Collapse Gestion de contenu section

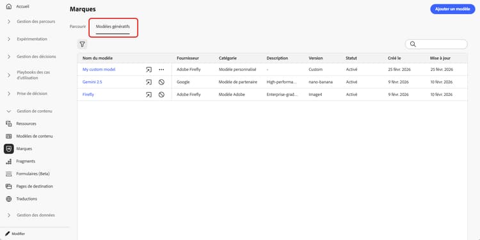click(9, 111)
